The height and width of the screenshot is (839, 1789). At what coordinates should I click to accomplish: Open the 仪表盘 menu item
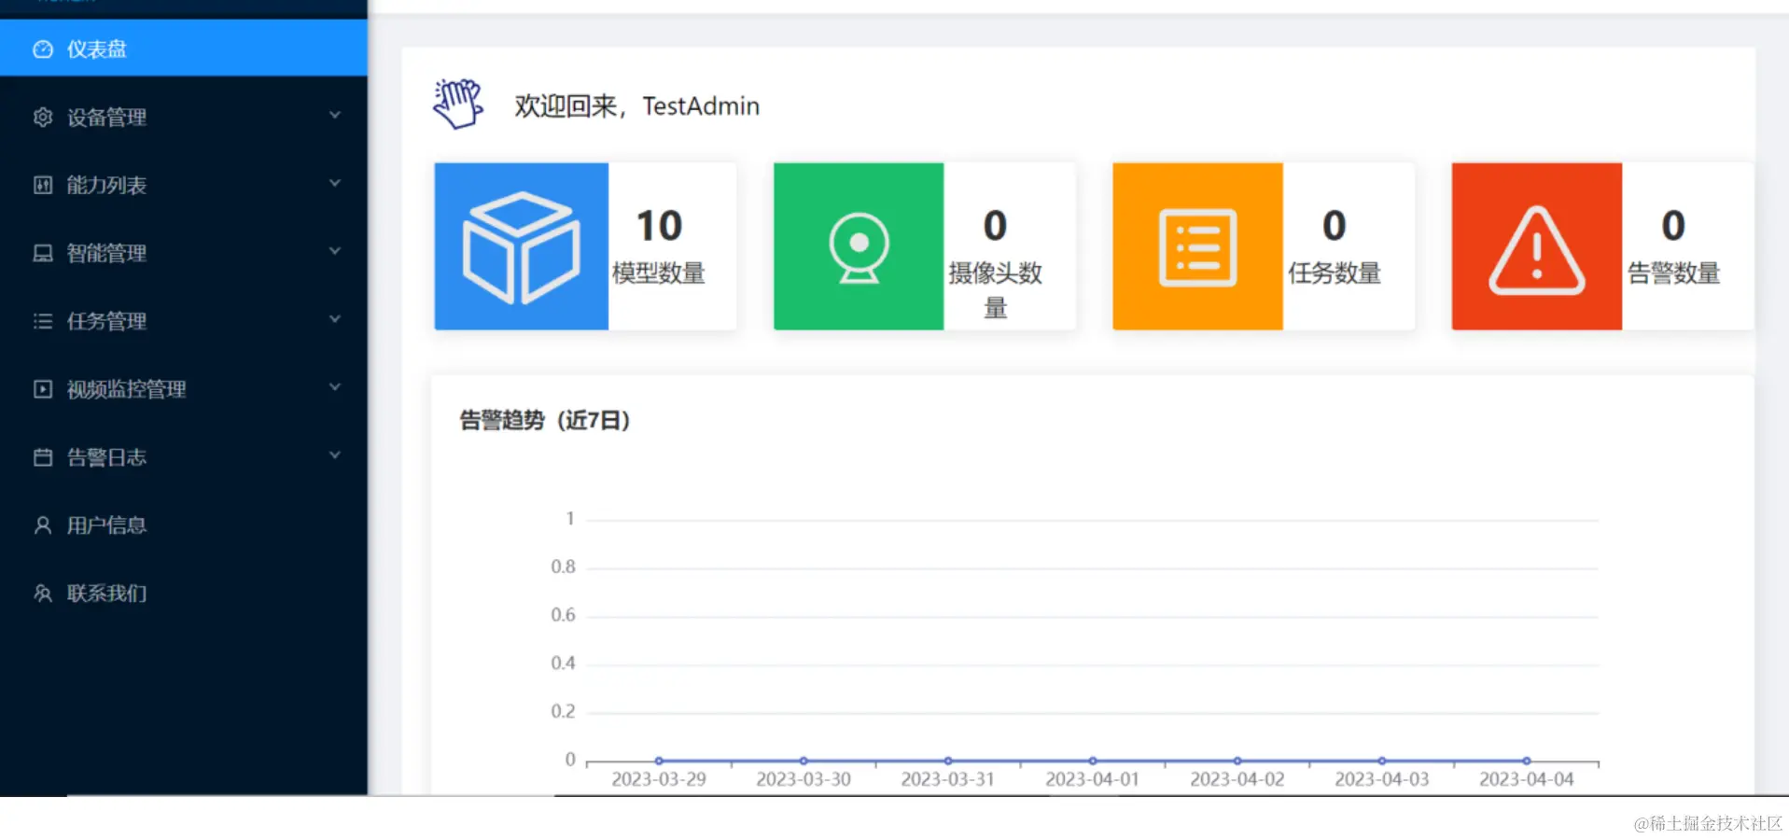pos(184,49)
